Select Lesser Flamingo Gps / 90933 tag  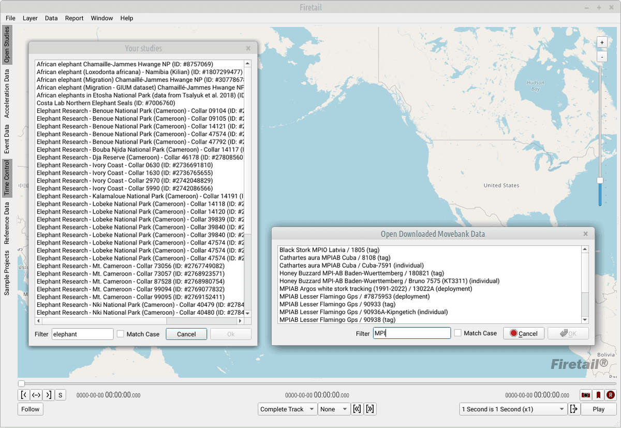tap(430, 304)
